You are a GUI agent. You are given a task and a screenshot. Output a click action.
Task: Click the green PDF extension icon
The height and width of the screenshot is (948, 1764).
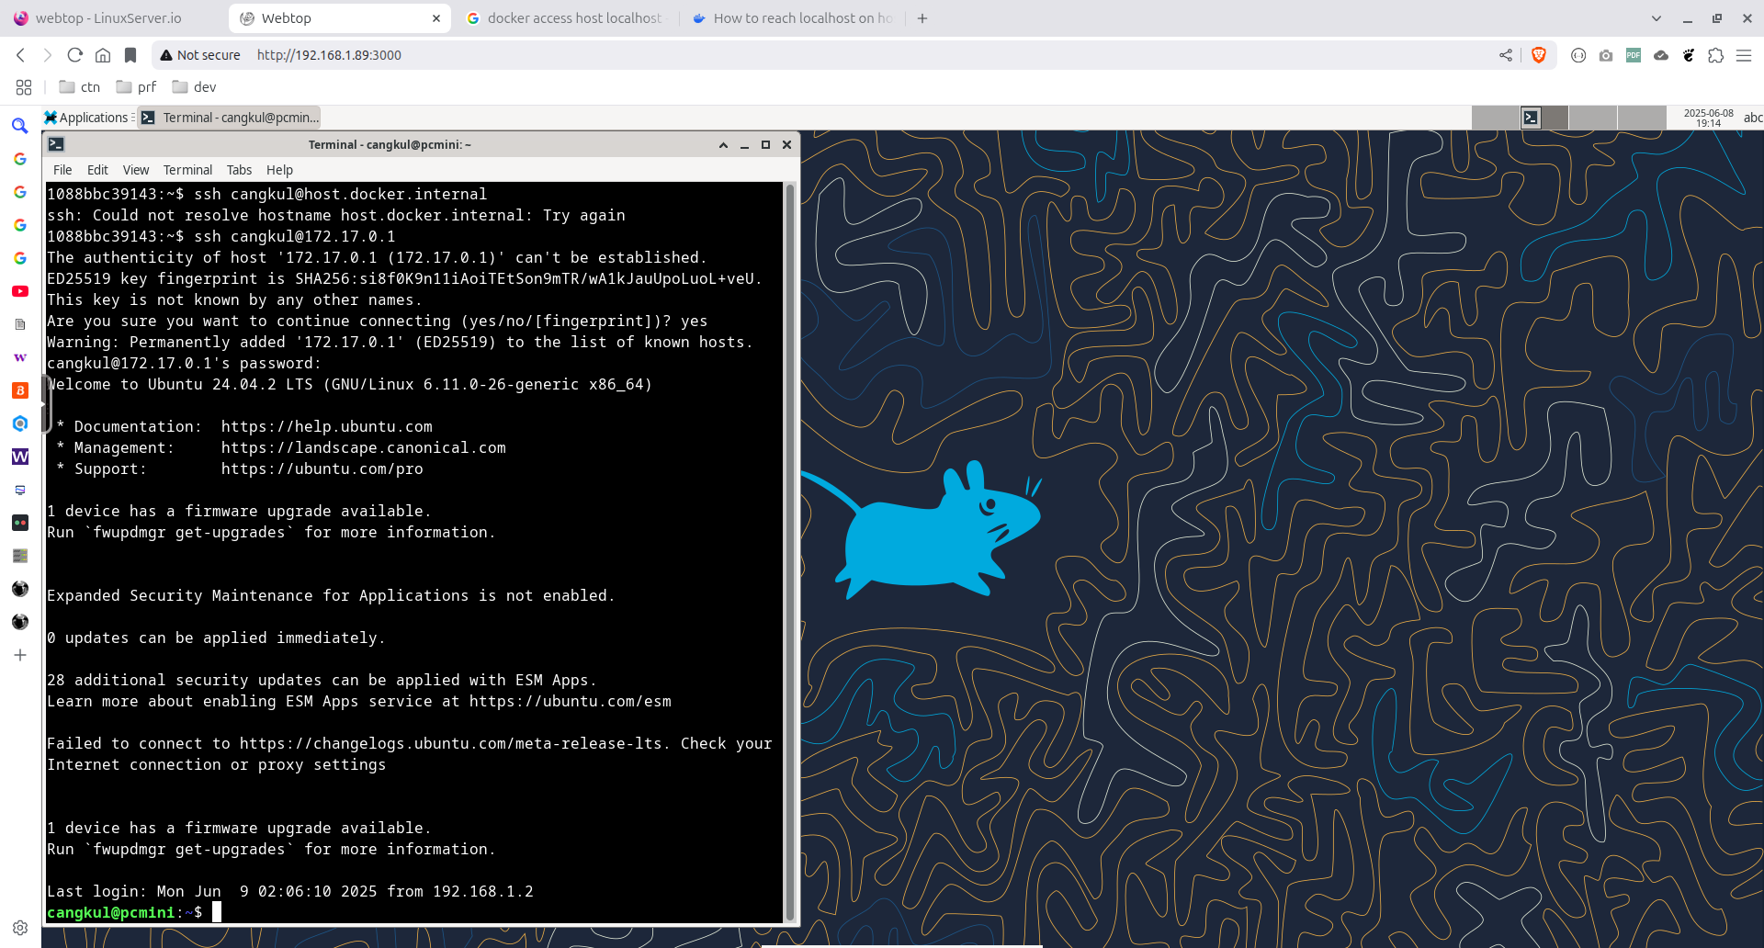coord(1634,55)
